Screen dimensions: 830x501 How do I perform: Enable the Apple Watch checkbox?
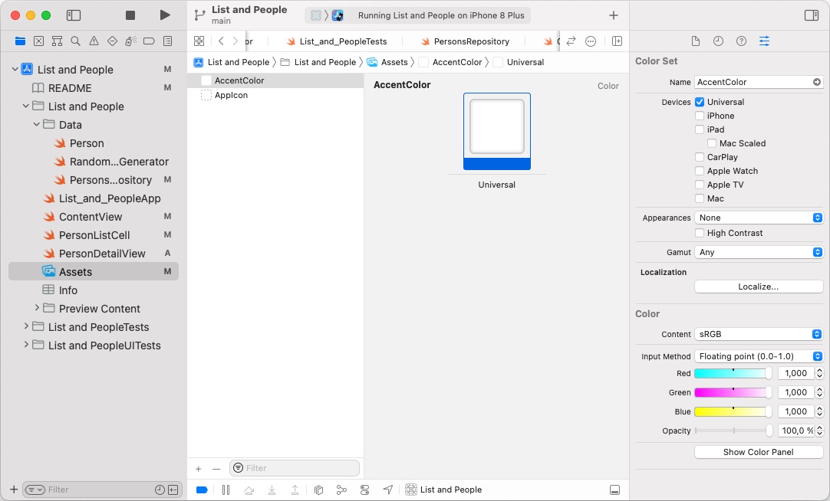(x=700, y=171)
